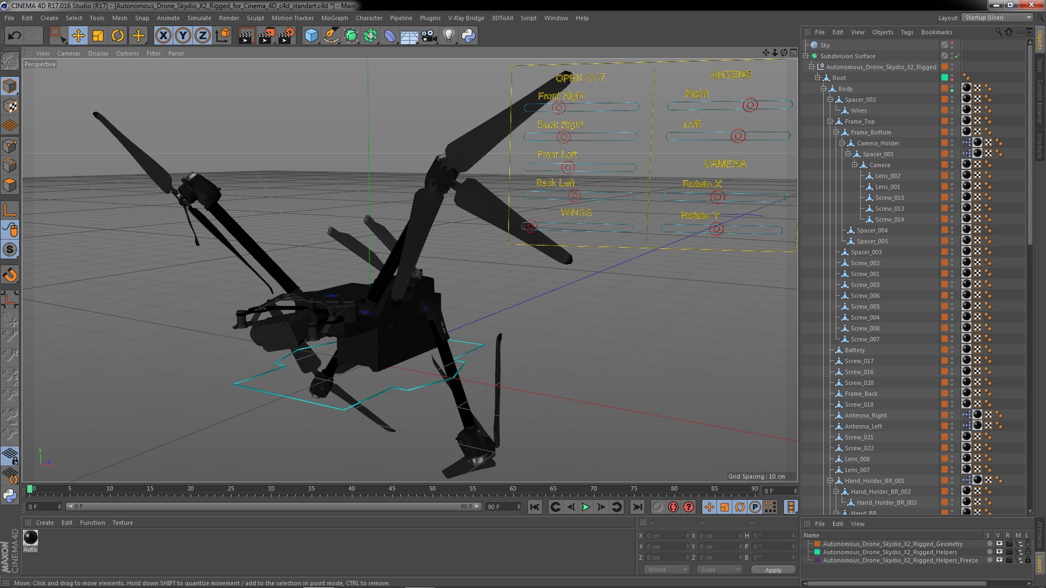
Task: Enable Snap icon in left toolbar
Action: (x=10, y=249)
